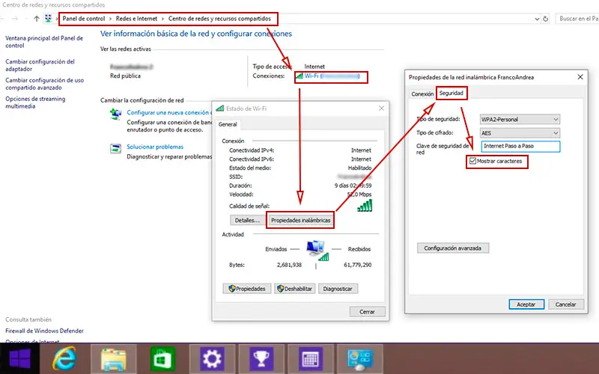Uncheck Mostrar caracteres checkbox
Image resolution: width=599 pixels, height=374 pixels.
point(473,161)
